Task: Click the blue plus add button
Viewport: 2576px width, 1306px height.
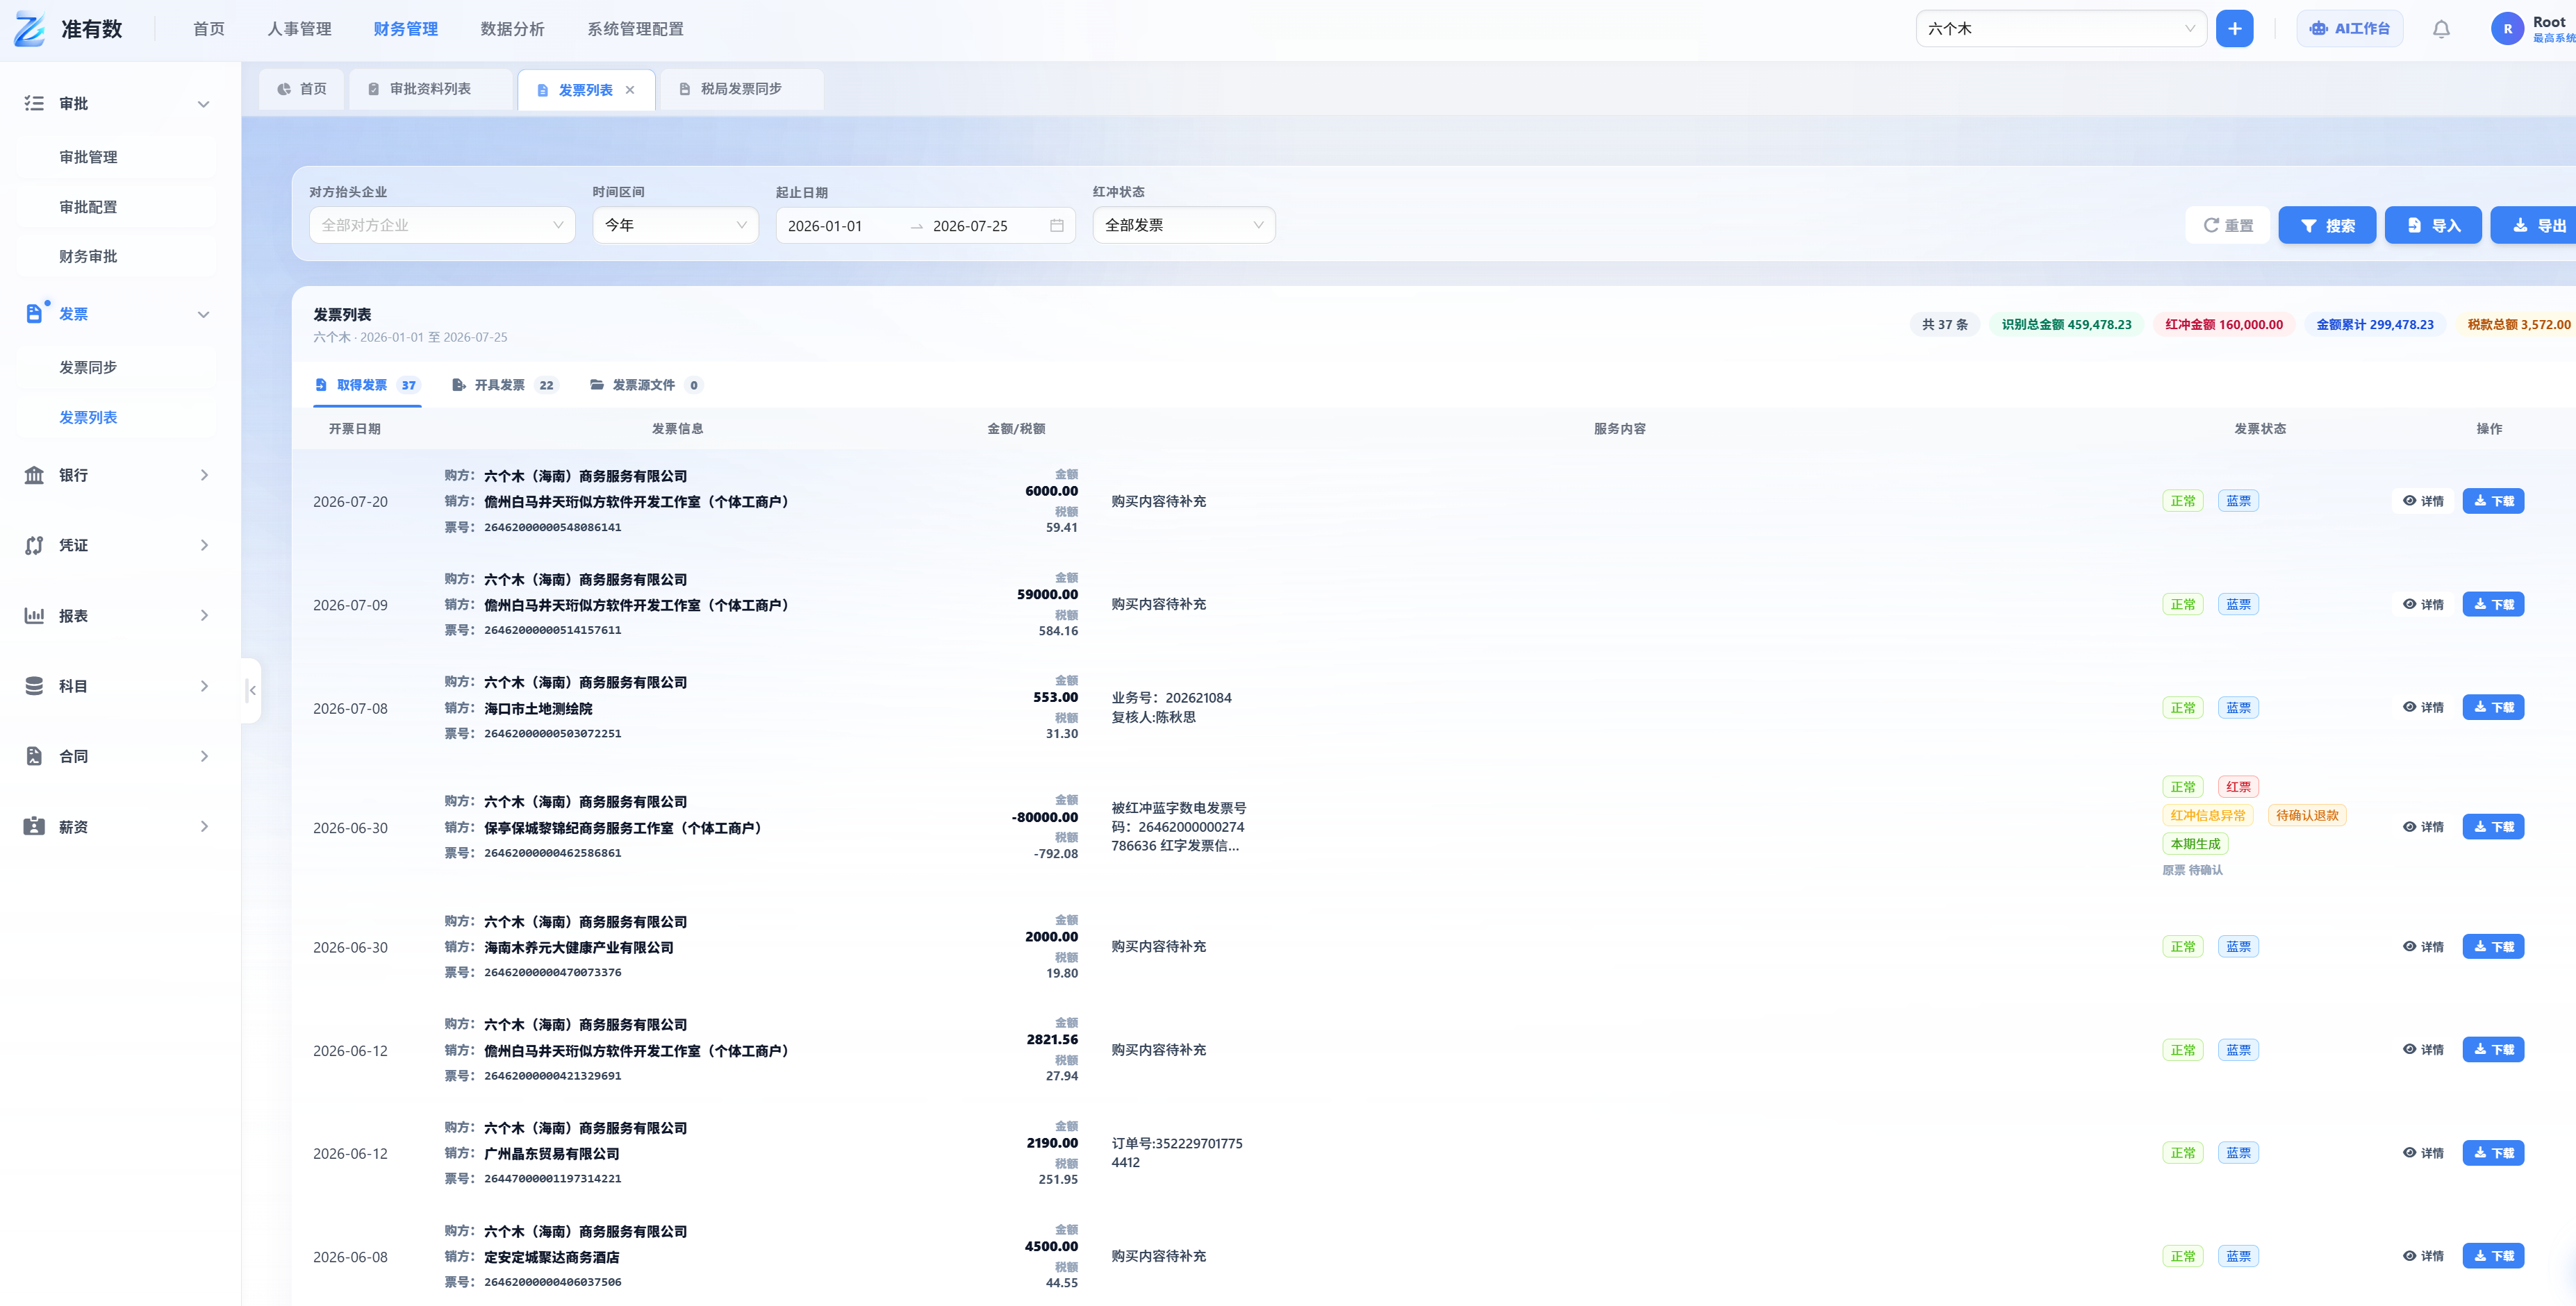Action: click(2234, 29)
